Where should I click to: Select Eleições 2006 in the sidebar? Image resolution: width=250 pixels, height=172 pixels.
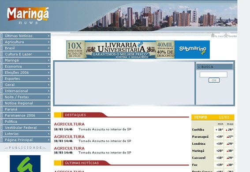point(25,73)
